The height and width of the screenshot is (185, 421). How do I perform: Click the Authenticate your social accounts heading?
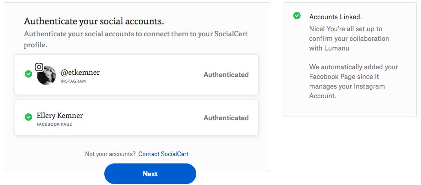[x=94, y=21]
